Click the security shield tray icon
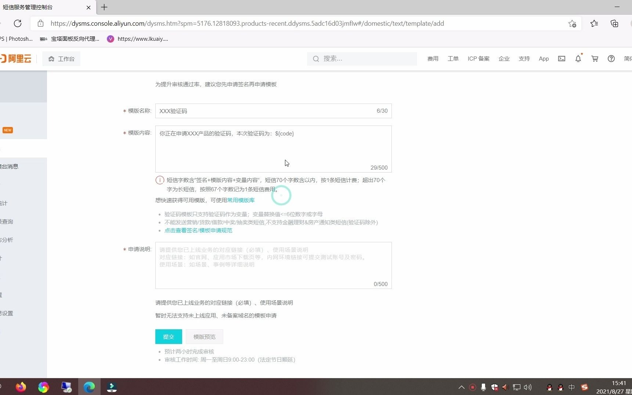This screenshot has width=632, height=395. pyautogui.click(x=495, y=387)
